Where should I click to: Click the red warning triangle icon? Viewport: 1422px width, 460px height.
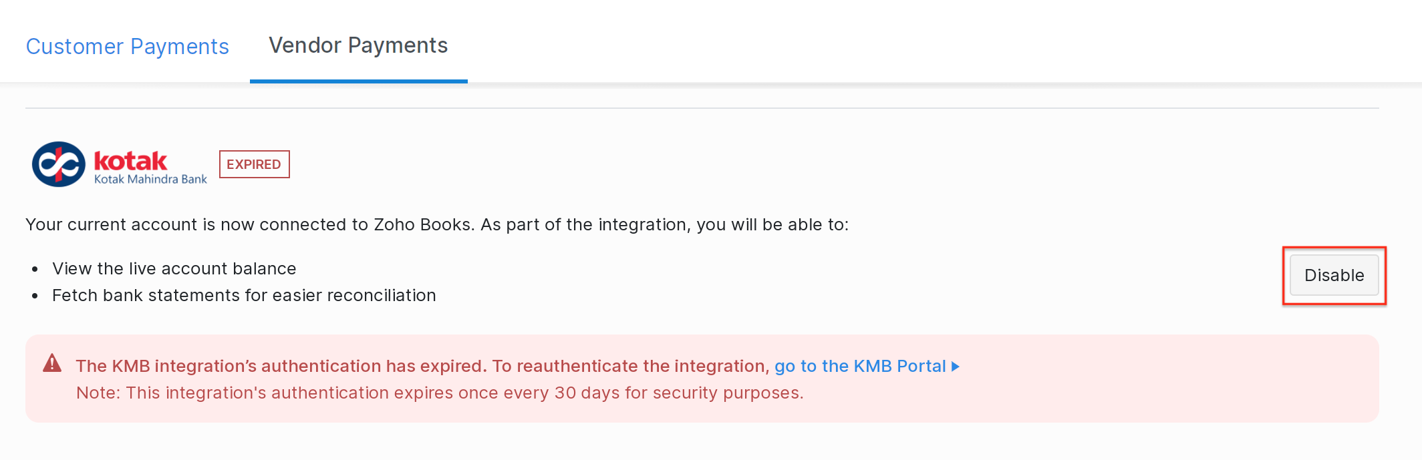pos(52,363)
